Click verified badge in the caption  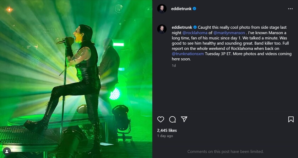point(195,28)
